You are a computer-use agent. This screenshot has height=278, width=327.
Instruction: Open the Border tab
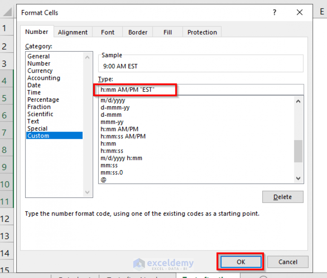click(138, 32)
